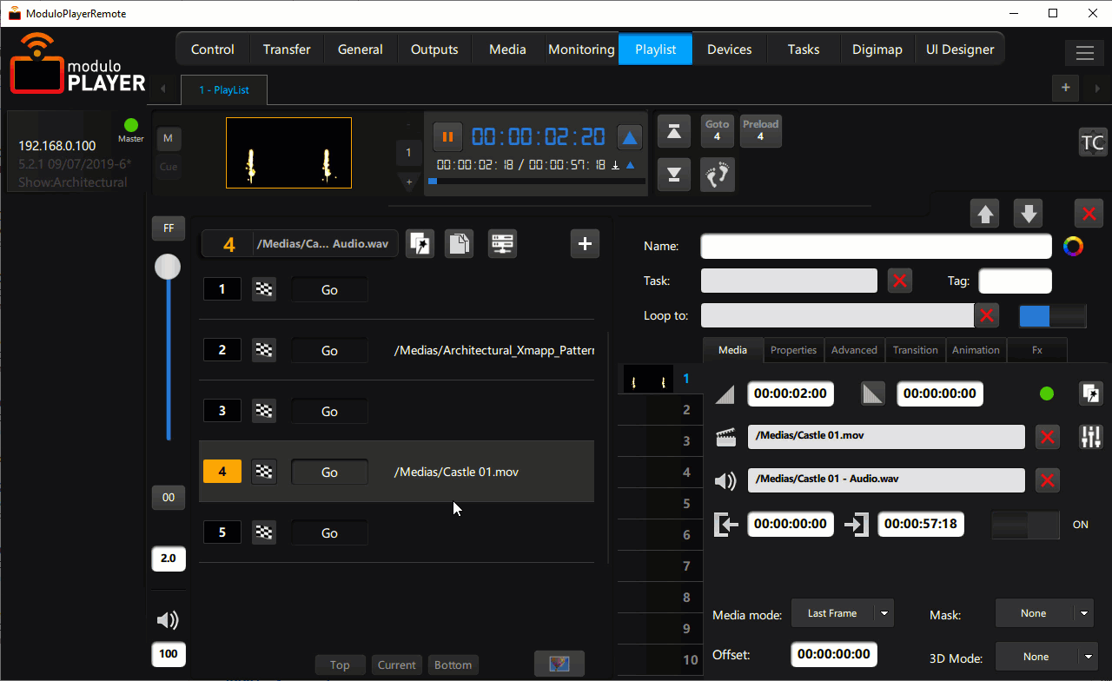The image size is (1112, 681).
Task: Open the 3D Mode dropdown
Action: [1047, 657]
